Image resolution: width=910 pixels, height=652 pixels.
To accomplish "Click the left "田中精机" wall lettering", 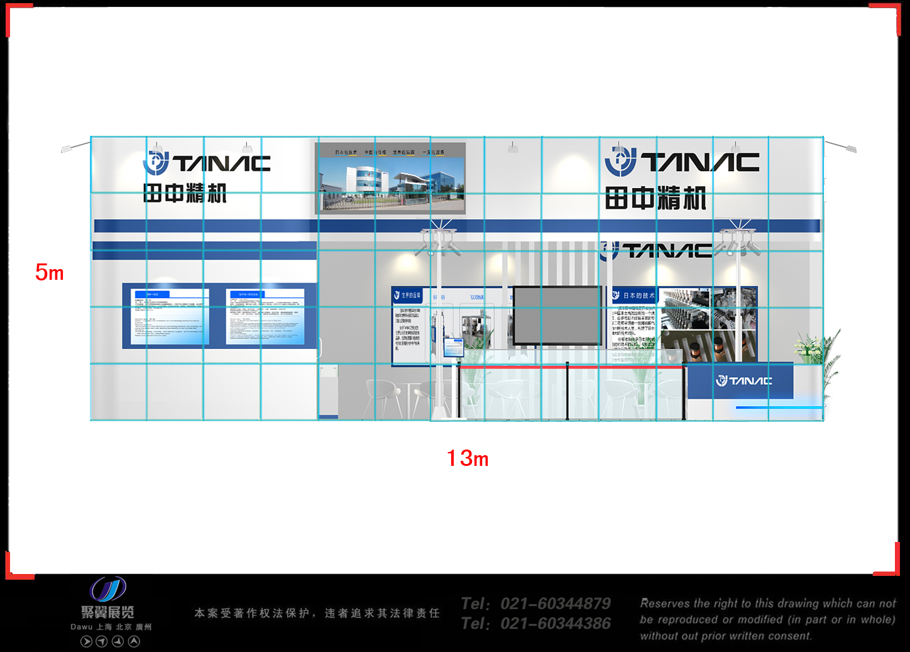I will point(185,194).
